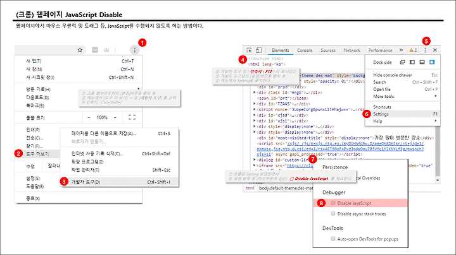Decrease zoom with the minus button
456x255 pixels.
coord(89,117)
